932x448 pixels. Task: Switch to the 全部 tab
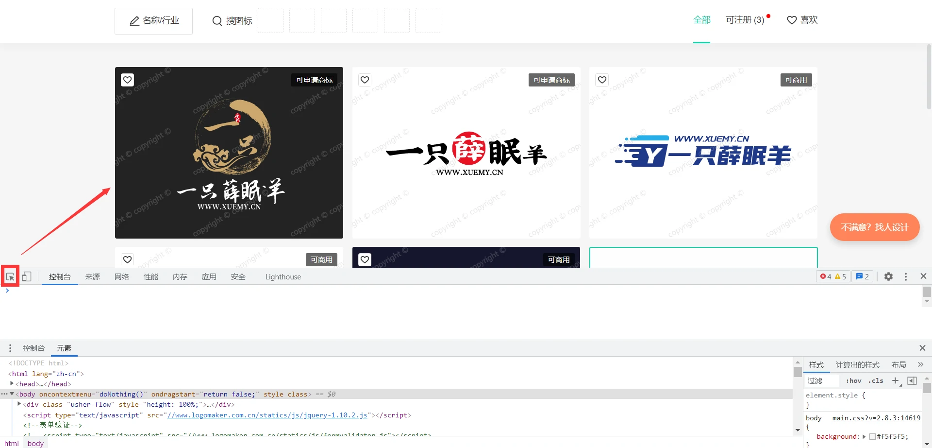(701, 20)
